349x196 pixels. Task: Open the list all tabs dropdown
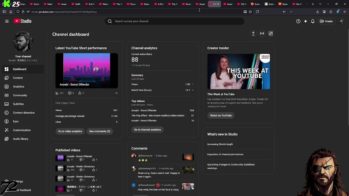(x=320, y=4)
